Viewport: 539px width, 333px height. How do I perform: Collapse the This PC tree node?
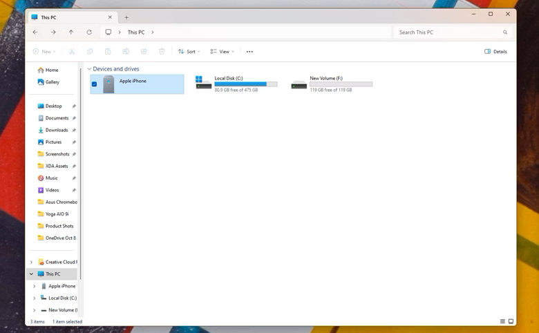31,274
